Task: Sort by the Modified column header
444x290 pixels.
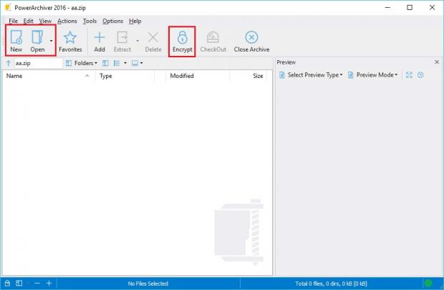Action: coord(182,75)
